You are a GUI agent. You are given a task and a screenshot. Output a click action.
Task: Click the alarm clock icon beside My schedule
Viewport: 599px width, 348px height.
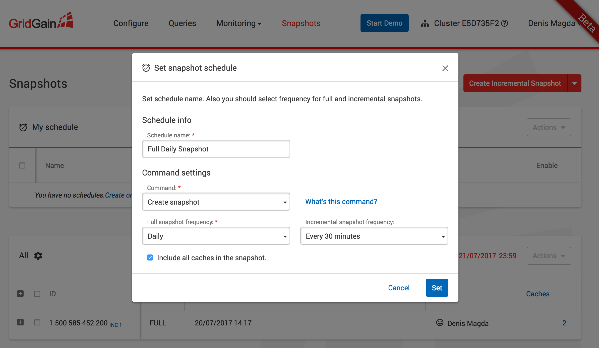click(x=23, y=127)
